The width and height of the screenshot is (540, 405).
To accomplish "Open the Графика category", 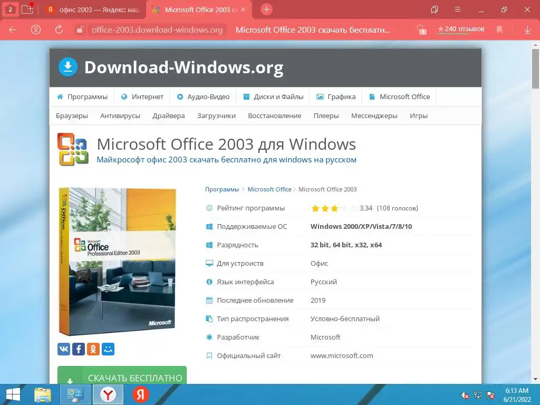I will [336, 97].
